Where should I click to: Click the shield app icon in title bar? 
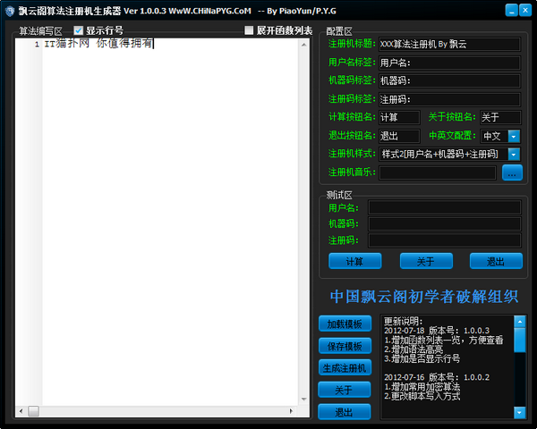10,11
